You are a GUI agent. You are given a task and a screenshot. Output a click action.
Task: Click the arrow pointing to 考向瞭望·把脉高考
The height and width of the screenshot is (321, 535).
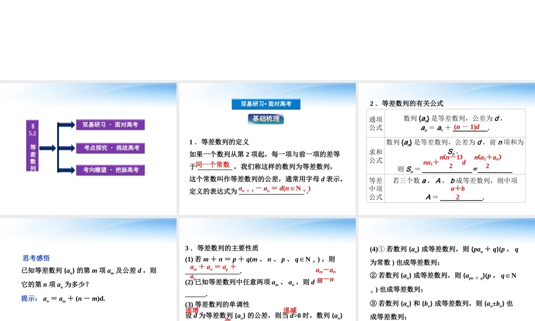click(x=66, y=170)
